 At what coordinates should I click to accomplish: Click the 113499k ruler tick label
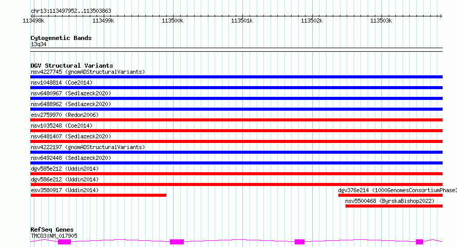click(x=103, y=20)
